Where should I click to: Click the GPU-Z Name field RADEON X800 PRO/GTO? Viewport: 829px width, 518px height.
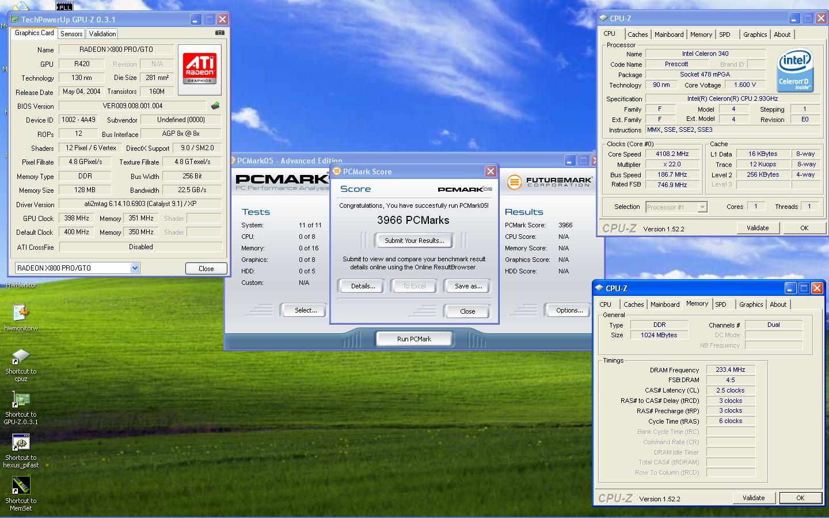pyautogui.click(x=116, y=49)
